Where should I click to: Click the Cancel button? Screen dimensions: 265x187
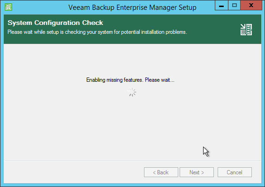235,172
